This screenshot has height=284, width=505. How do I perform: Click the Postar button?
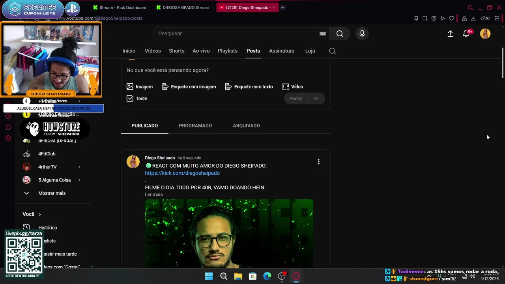tap(296, 99)
